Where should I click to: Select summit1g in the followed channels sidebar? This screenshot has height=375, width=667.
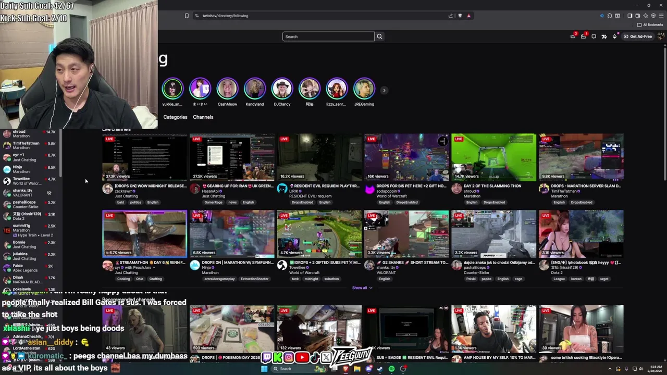[29, 230]
